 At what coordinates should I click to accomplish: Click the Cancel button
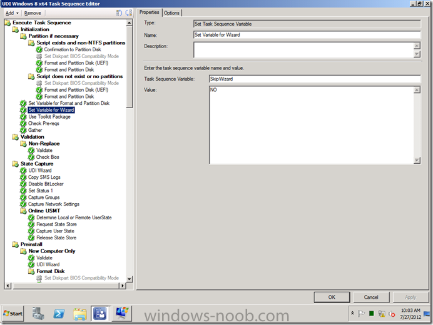pos(371,297)
